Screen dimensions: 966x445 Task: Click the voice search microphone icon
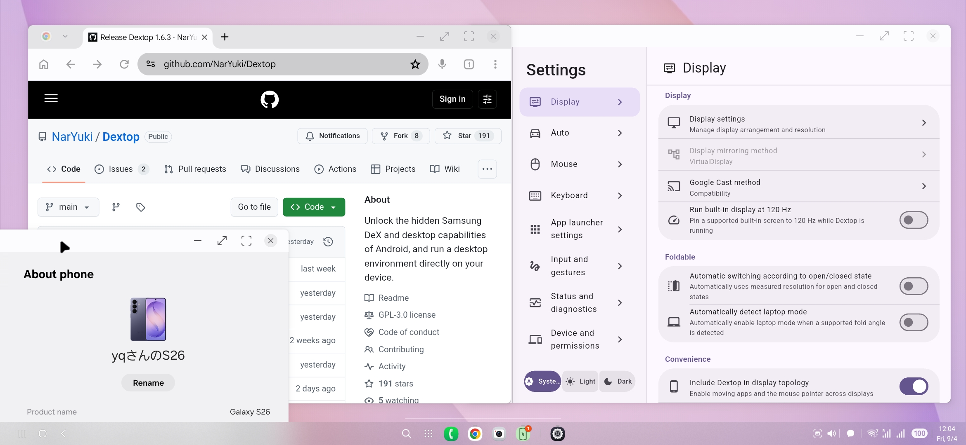pos(442,64)
